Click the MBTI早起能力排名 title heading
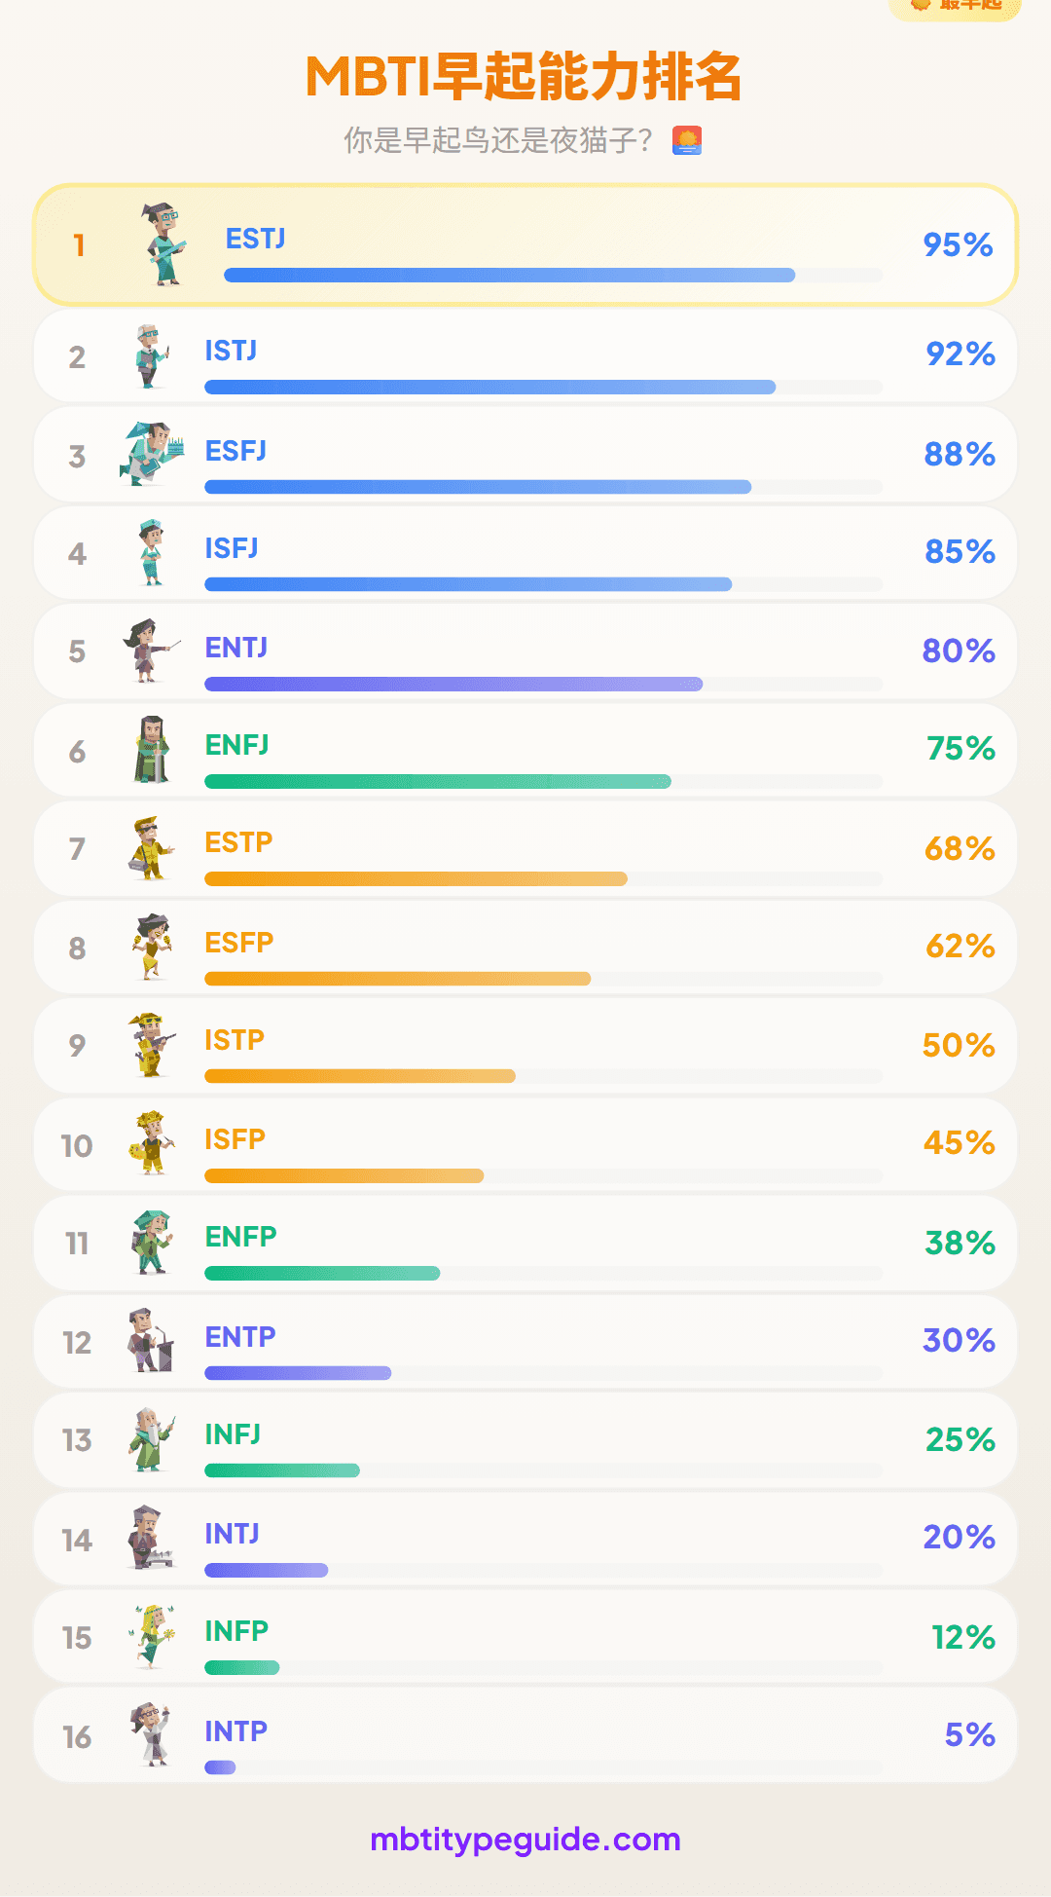Viewport: 1051px width, 1897px height. (x=525, y=78)
